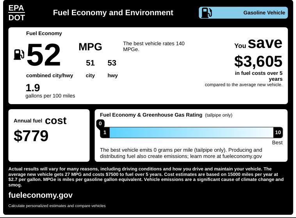Image resolution: width=296 pixels, height=218 pixels.
Task: Click the Fuel Economy & Greenhouse Gas Rating heading
Action: (151, 115)
